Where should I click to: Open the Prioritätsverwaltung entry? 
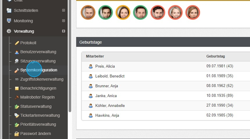coord(38,124)
